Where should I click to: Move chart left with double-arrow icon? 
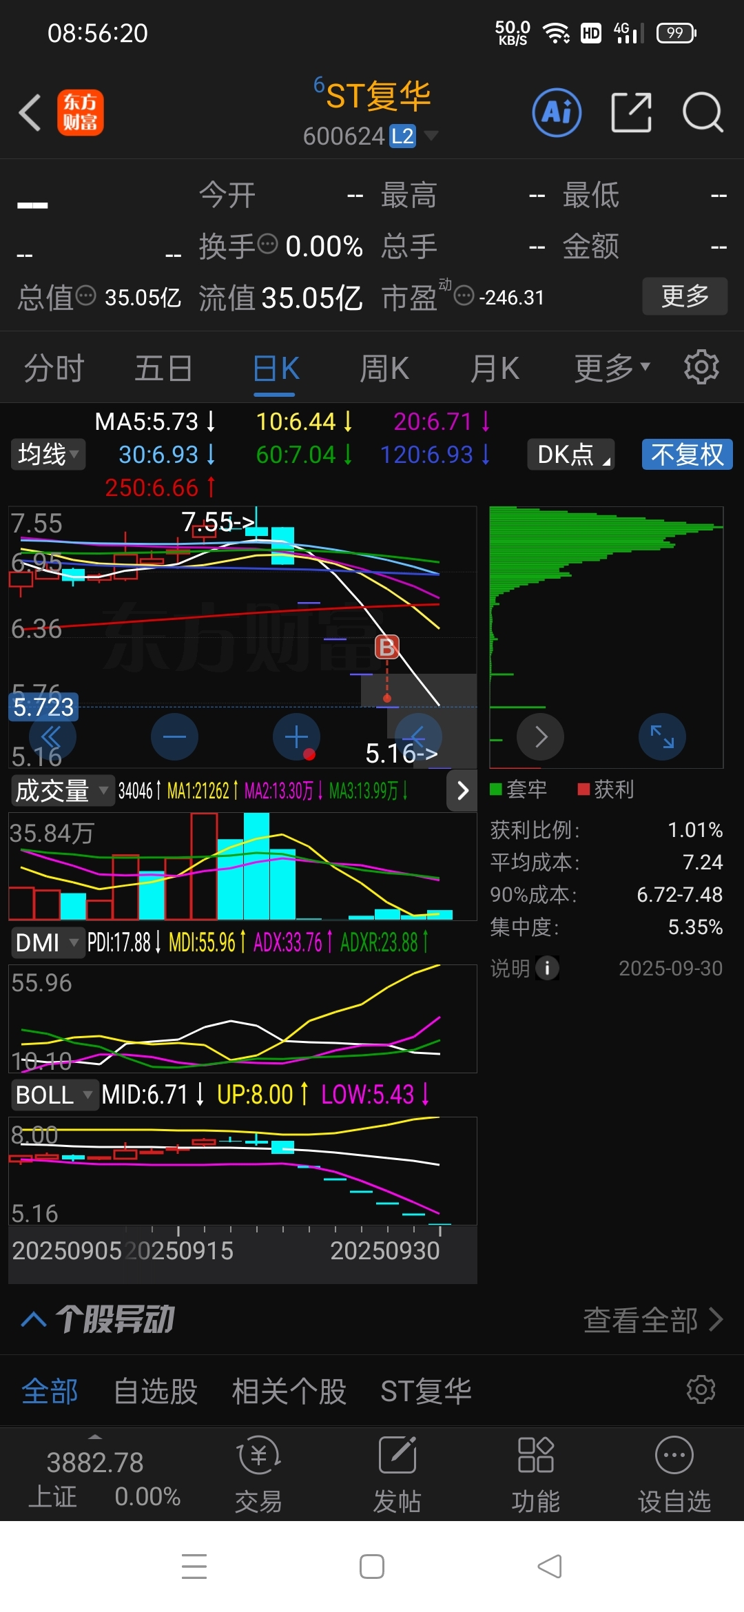click(52, 736)
